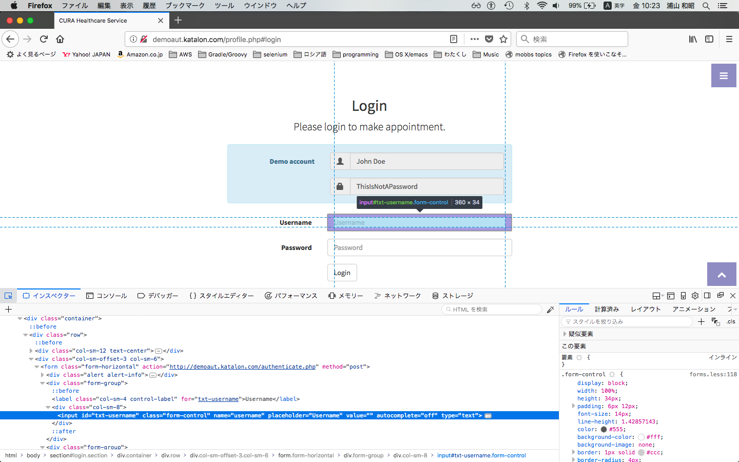Open reader view icon in URL bar
Image resolution: width=739 pixels, height=462 pixels.
click(454, 39)
